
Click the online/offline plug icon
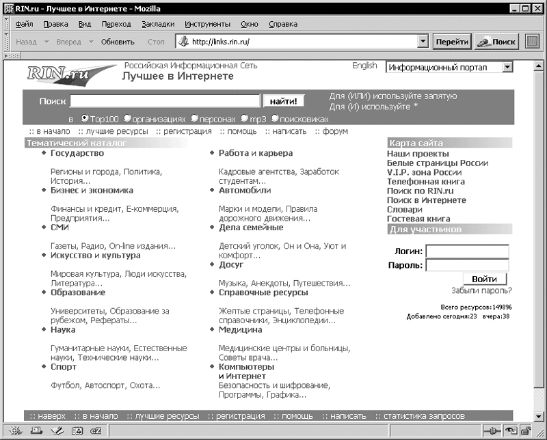point(492,431)
